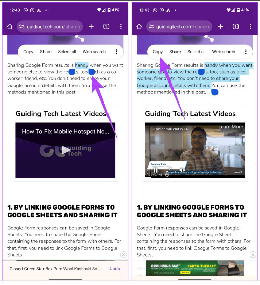The image size is (260, 285).
Task: Tap Copy in the right selection toolbar
Action: point(157,52)
